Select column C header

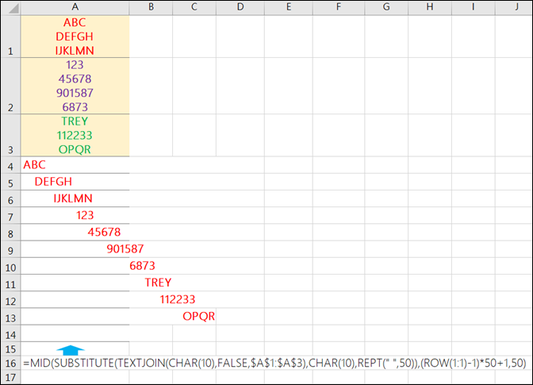tap(194, 7)
